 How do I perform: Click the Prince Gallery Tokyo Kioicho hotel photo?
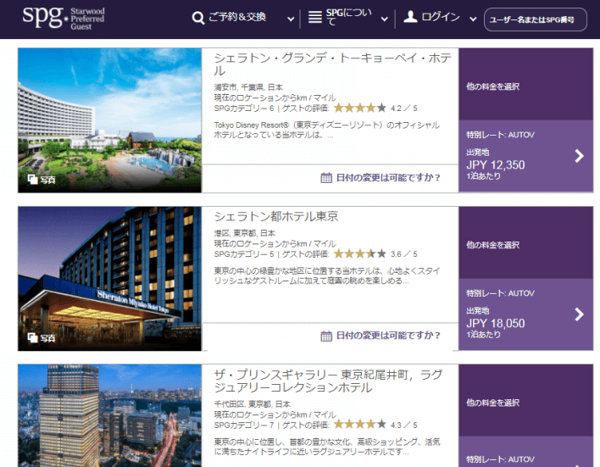[109, 415]
